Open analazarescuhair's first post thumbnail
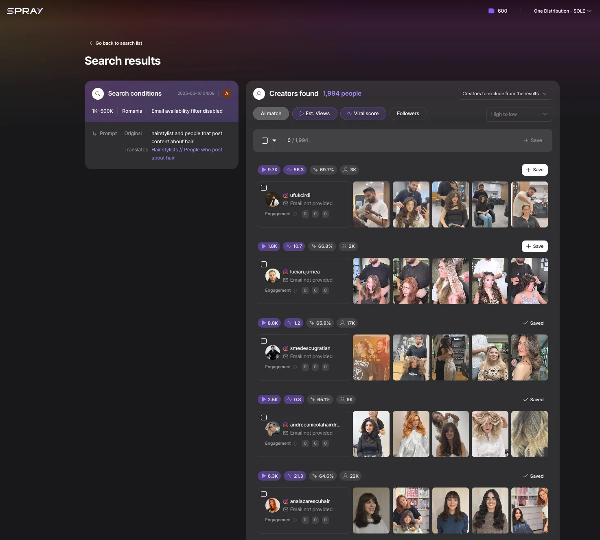 tap(371, 510)
